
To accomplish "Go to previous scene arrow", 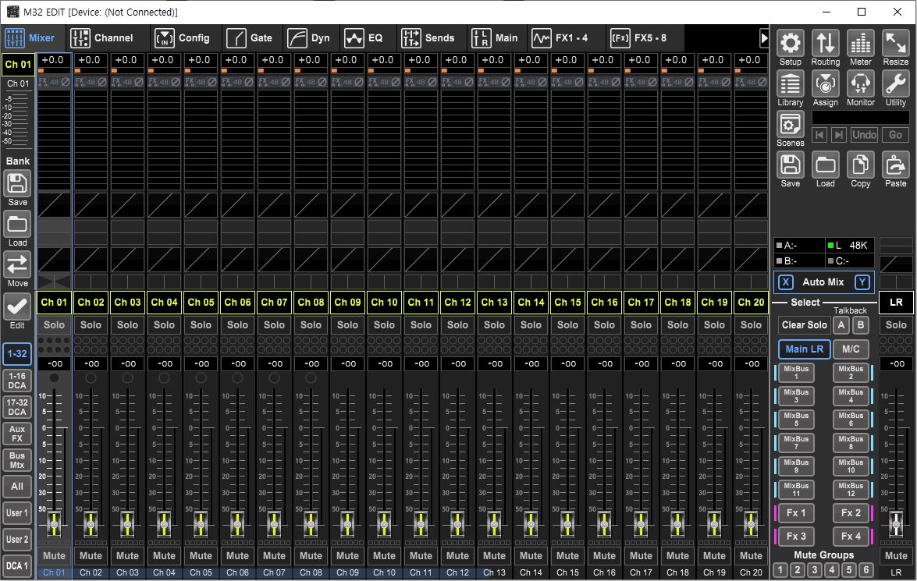I will [819, 135].
